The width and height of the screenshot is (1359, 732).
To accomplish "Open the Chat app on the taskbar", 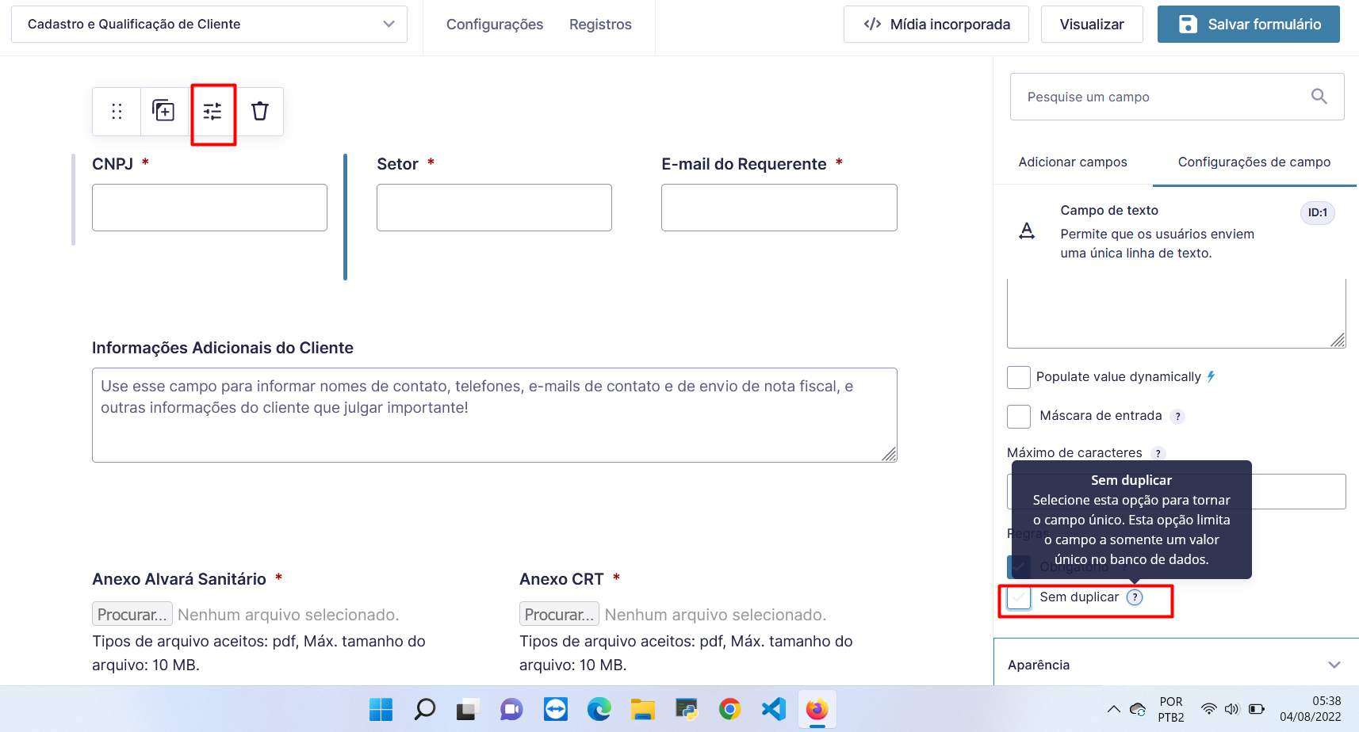I will [x=511, y=709].
